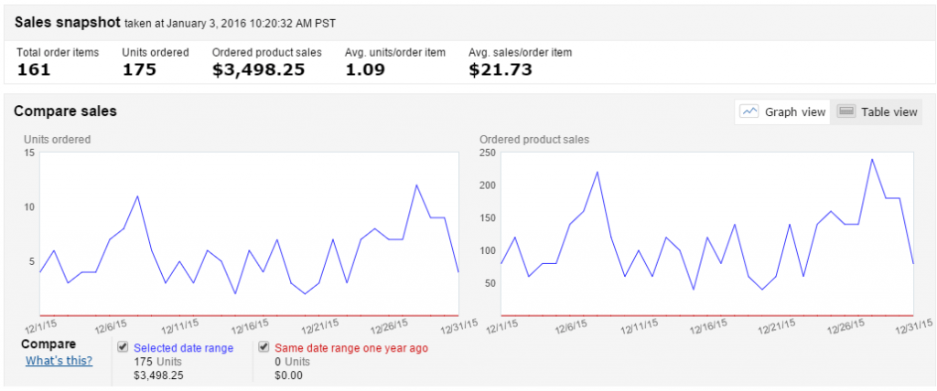Click the blue Selected date range label
Screen dimensions: 937x391
(x=183, y=348)
